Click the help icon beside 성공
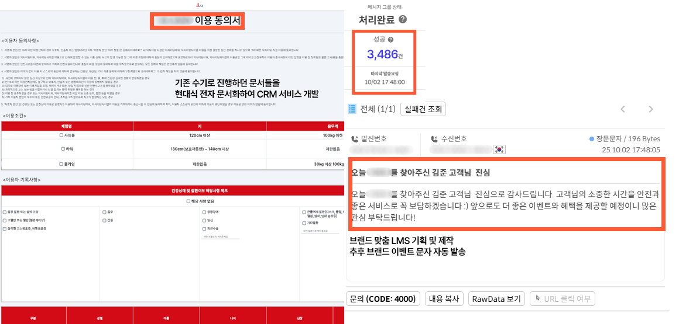 tap(390, 40)
